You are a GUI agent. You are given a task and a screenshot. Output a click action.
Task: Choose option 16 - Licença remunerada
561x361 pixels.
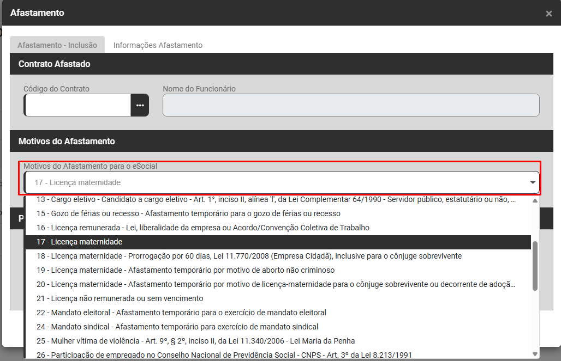click(x=203, y=228)
